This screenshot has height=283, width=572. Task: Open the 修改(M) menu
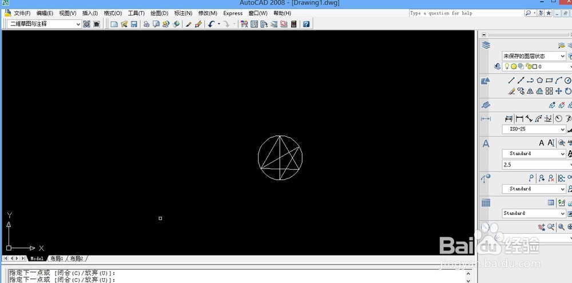click(x=208, y=13)
